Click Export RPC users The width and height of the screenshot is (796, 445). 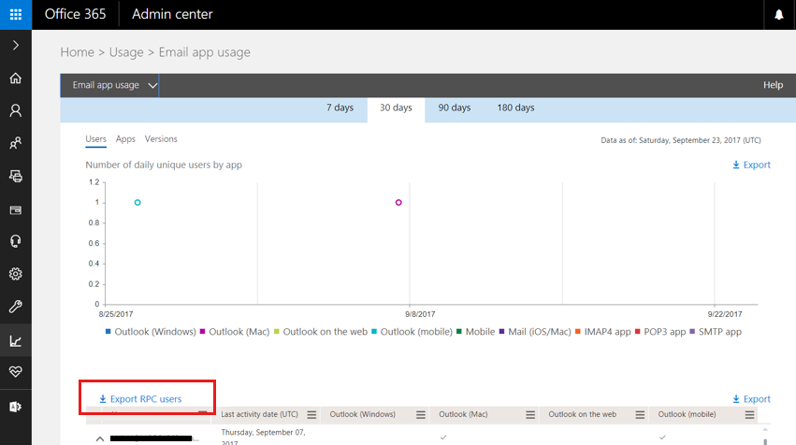click(140, 399)
